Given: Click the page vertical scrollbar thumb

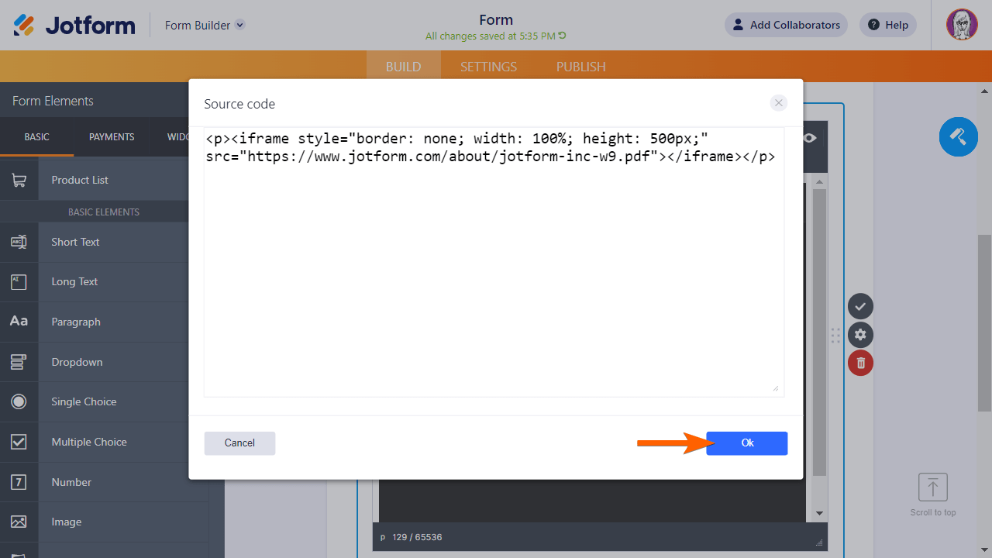Looking at the screenshot, I should point(984,322).
